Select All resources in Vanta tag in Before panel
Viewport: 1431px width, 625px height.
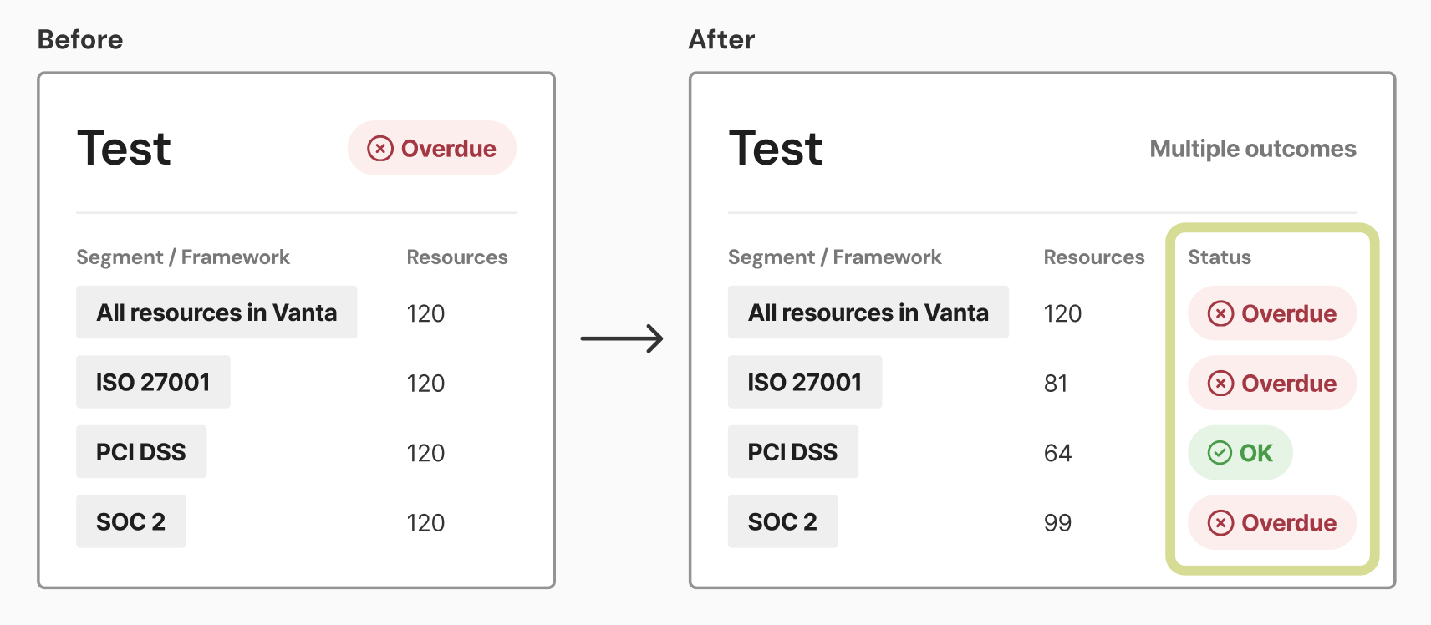(x=216, y=312)
